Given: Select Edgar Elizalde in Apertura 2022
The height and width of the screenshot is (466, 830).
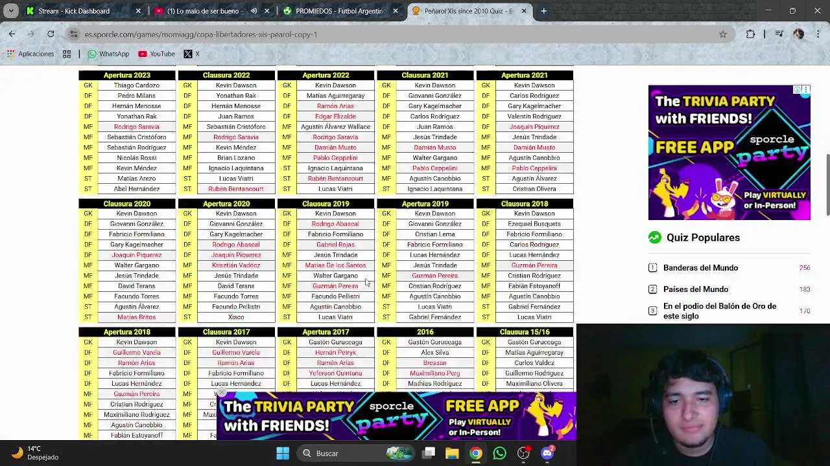Looking at the screenshot, I should pyautogui.click(x=335, y=116).
